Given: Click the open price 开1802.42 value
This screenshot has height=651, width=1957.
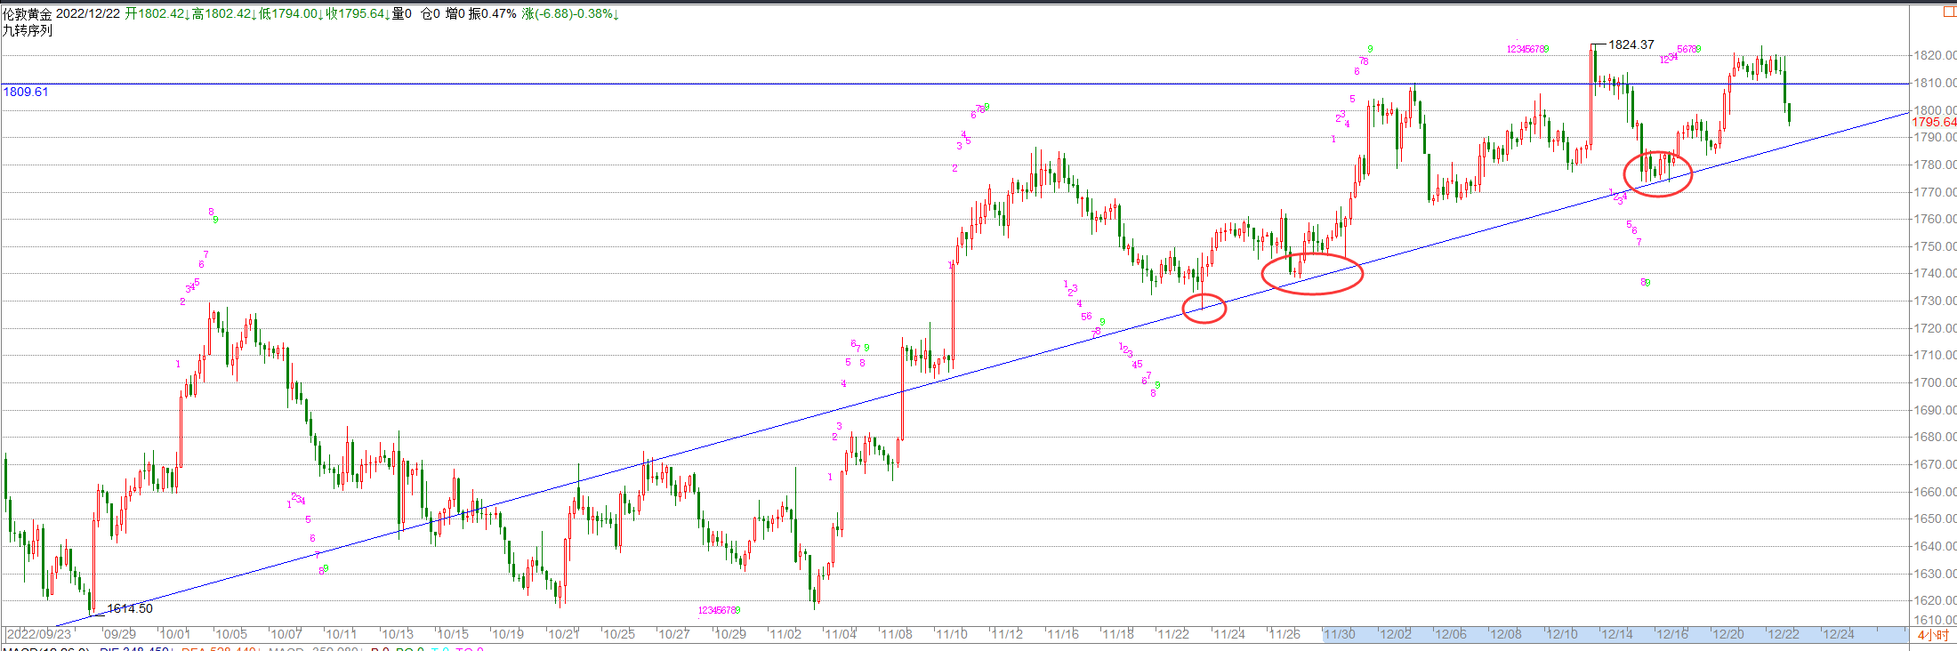Looking at the screenshot, I should click(x=157, y=14).
